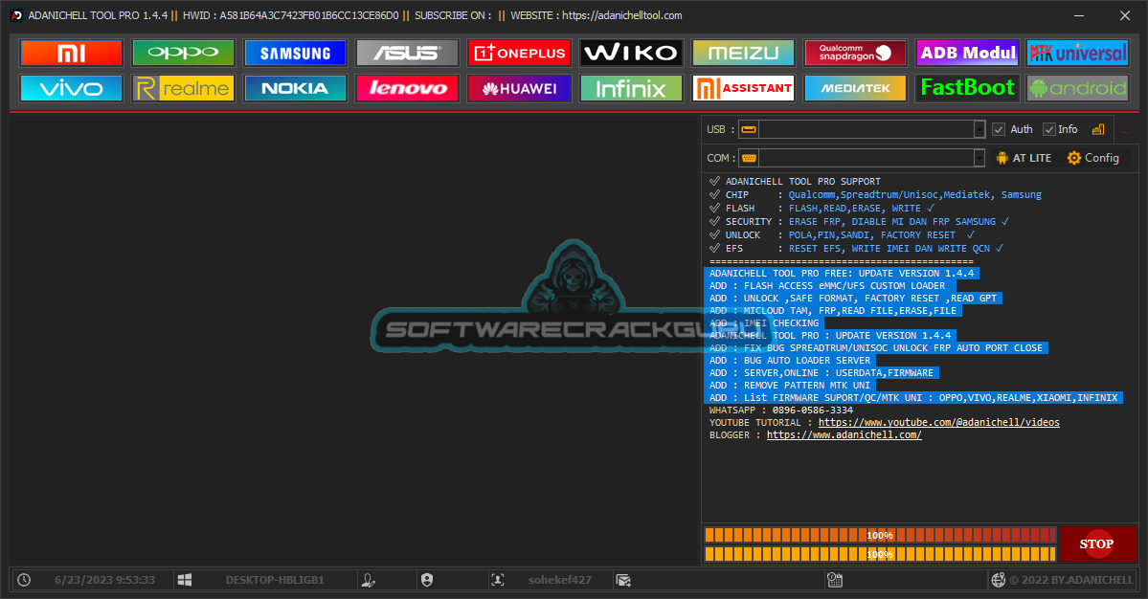
Task: Open the realme brand module
Action: [183, 88]
